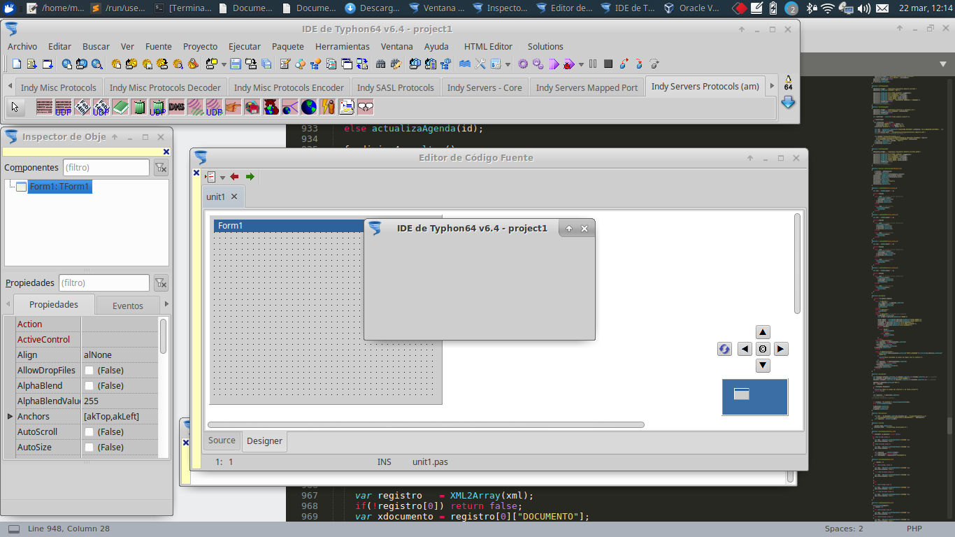955x537 pixels.
Task: Switch to the Source tab
Action: point(222,441)
